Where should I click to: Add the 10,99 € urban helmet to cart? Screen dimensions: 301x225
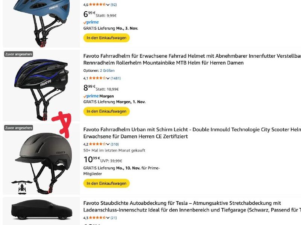click(x=106, y=183)
